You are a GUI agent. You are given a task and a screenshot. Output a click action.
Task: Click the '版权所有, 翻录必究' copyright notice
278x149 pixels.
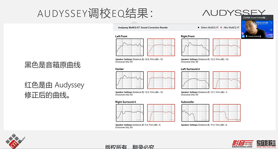click(x=130, y=147)
